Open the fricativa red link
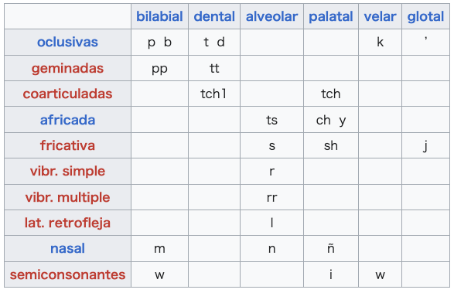The image size is (454, 293). coord(67,145)
